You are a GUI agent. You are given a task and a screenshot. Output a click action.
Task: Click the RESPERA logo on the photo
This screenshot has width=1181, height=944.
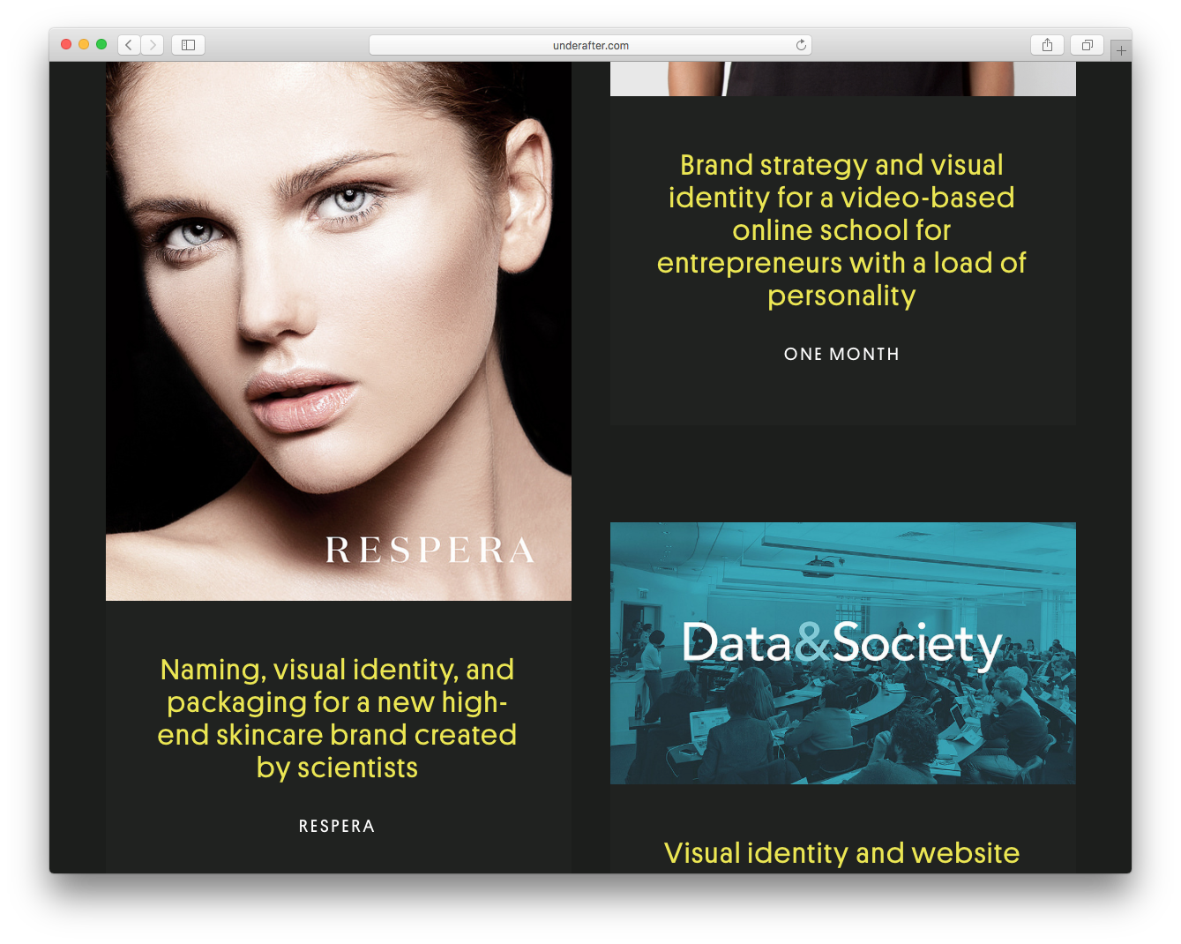tap(430, 550)
